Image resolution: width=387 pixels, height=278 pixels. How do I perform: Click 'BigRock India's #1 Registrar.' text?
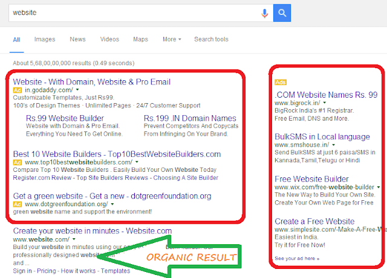pyautogui.click(x=314, y=110)
